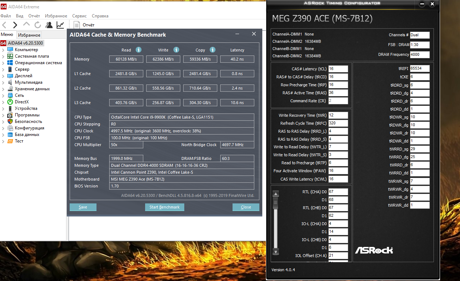
Task: Select the Безопасность tree item
Action: 28,121
